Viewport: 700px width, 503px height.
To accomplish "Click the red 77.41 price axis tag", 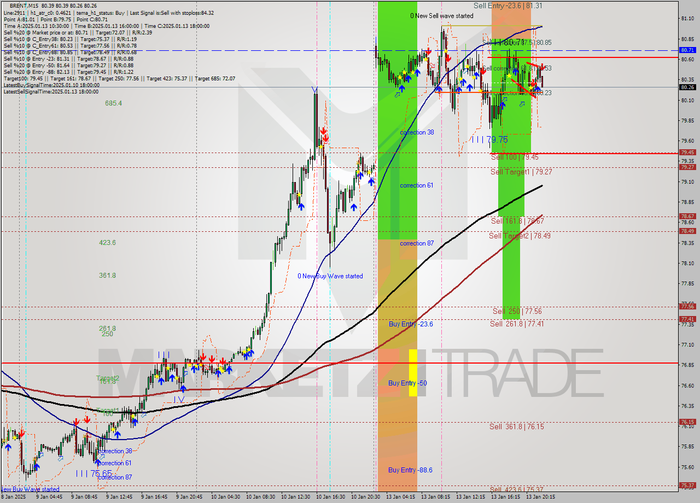I will coord(687,319).
